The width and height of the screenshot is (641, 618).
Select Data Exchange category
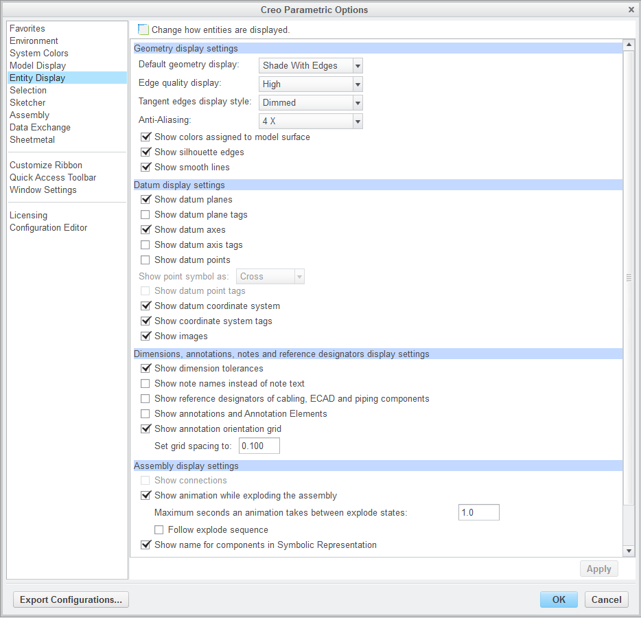coord(40,128)
